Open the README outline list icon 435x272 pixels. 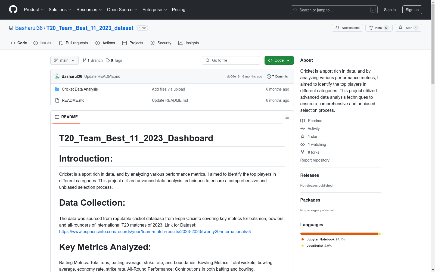point(287,117)
